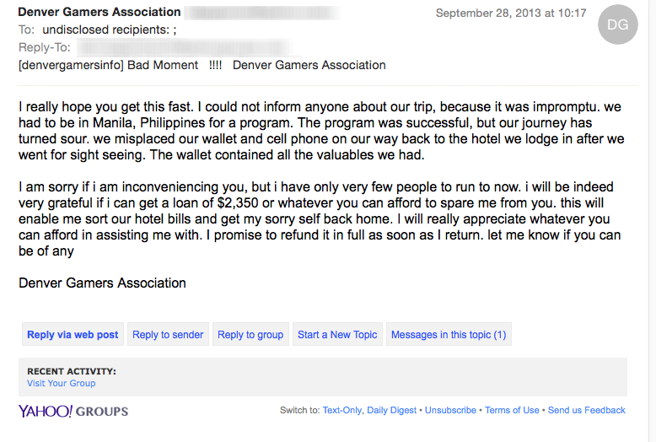
Task: Click Reply to sender button
Action: pos(168,334)
